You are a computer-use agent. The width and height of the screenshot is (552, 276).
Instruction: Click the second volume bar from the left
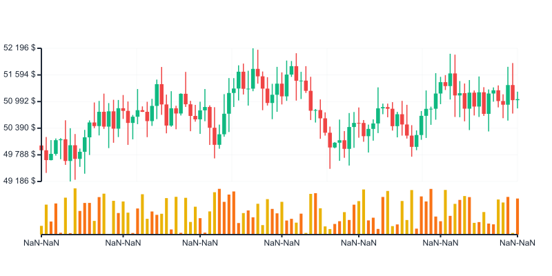click(46, 219)
